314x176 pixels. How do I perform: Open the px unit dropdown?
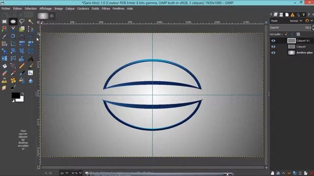[64, 173]
